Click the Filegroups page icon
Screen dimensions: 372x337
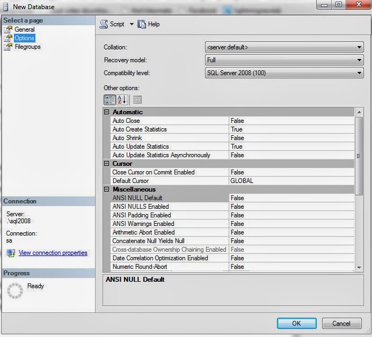tap(8, 47)
